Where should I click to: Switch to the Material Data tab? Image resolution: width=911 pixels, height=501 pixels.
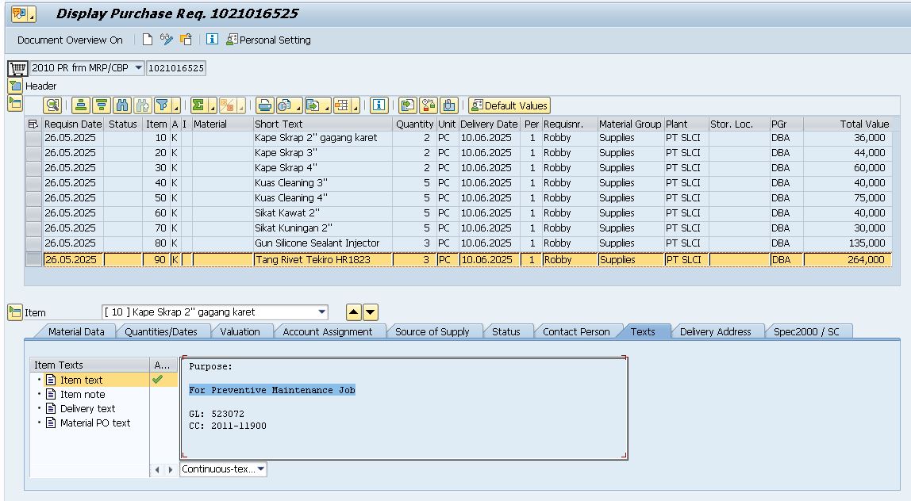(x=76, y=331)
